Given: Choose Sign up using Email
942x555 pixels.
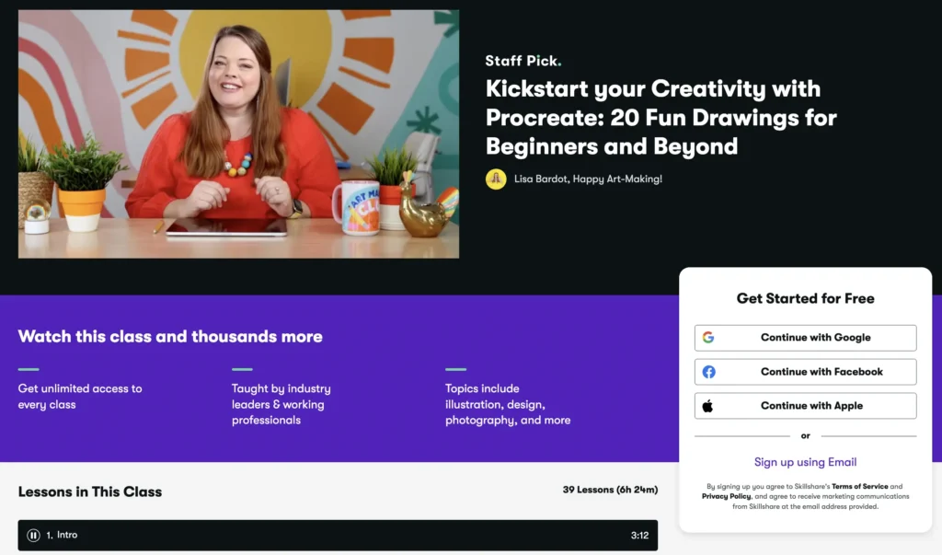Looking at the screenshot, I should pos(805,462).
